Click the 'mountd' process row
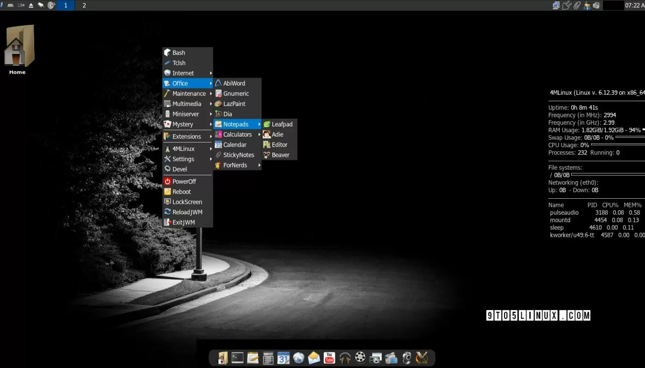The width and height of the screenshot is (645, 368). 595,220
